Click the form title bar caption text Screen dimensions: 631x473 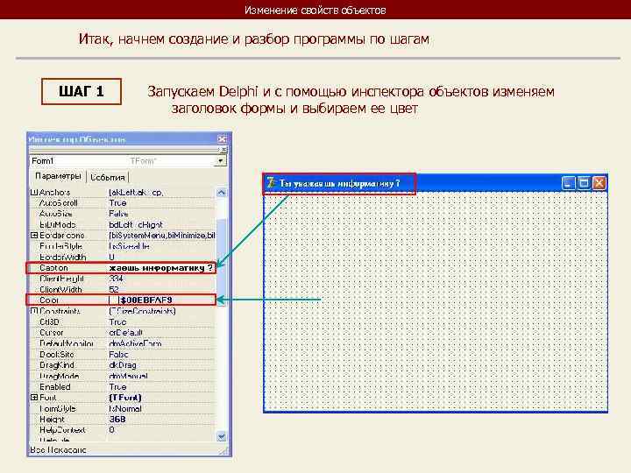(339, 183)
